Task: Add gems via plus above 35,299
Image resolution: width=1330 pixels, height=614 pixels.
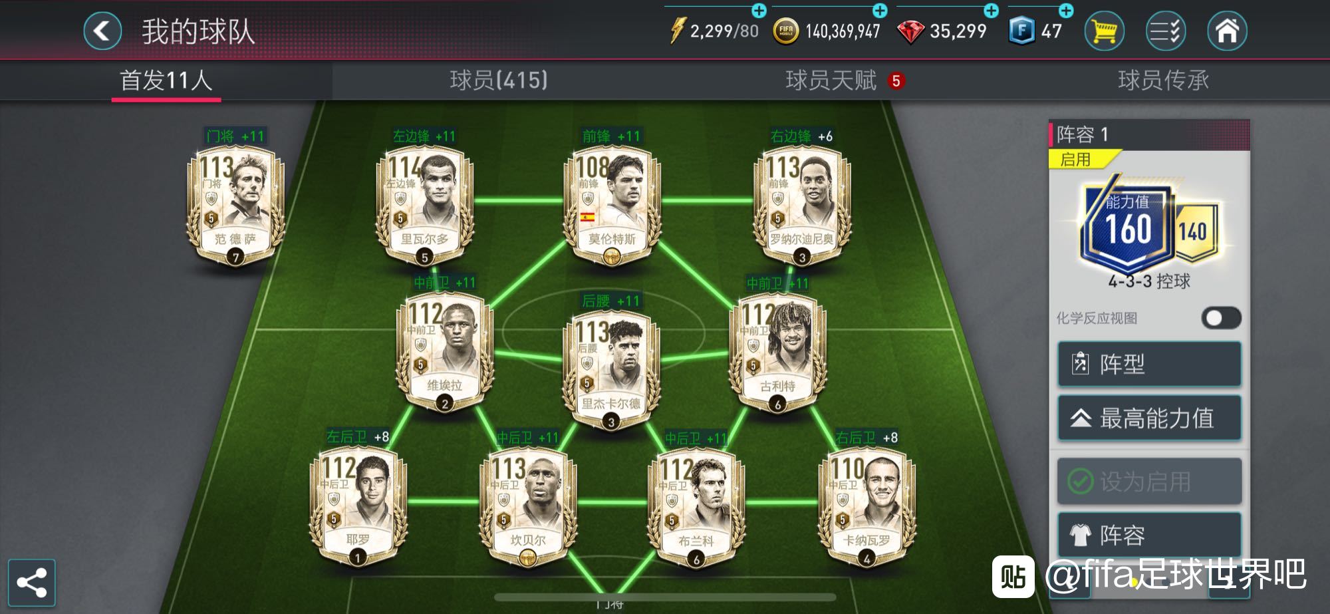Action: 991,11
